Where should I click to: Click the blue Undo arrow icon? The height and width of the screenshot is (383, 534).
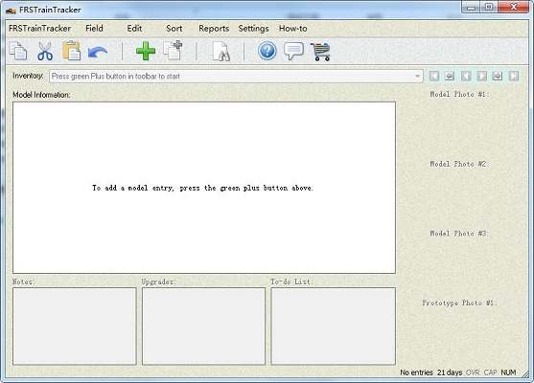98,53
